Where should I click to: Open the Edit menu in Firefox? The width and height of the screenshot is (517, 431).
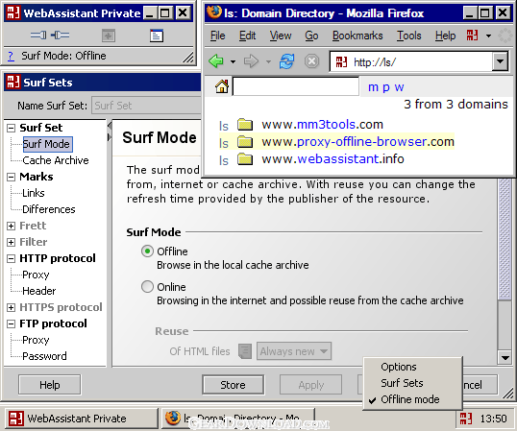(x=247, y=36)
